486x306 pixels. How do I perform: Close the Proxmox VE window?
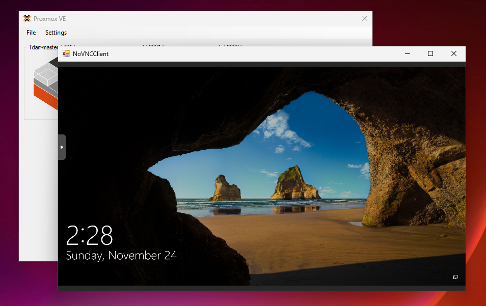tap(365, 18)
